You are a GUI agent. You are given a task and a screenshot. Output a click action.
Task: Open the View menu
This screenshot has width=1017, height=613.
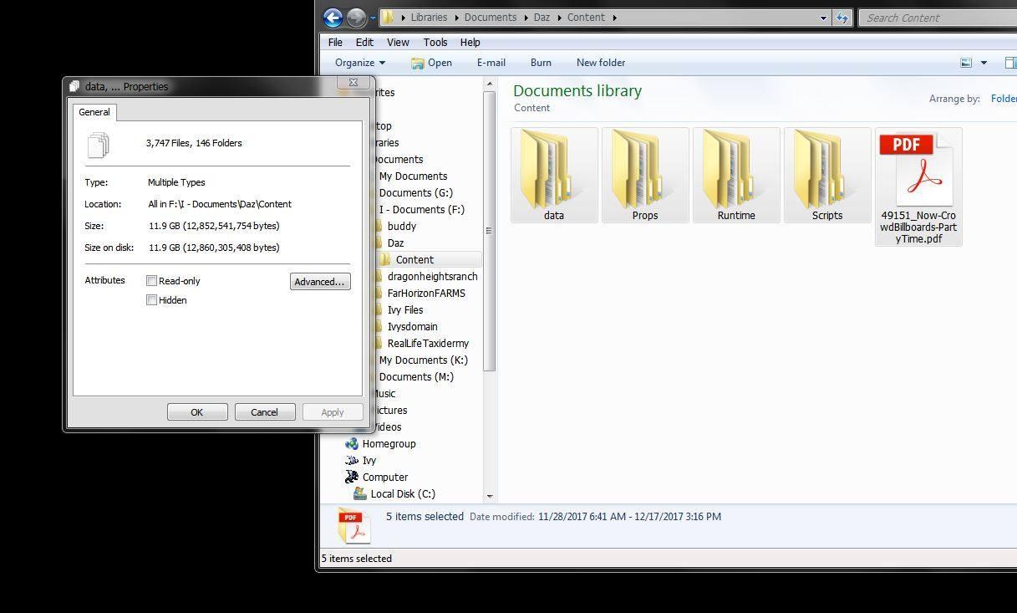point(398,42)
